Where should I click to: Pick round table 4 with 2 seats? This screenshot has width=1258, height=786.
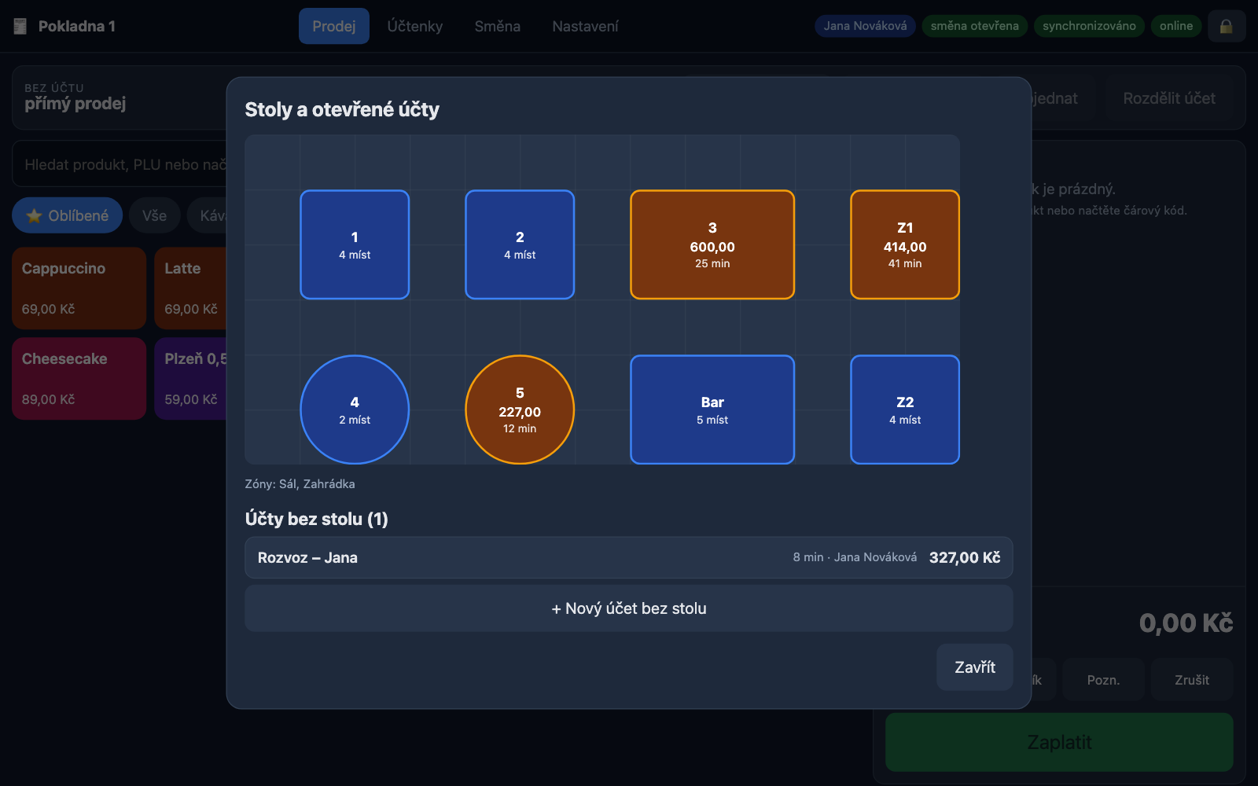tap(355, 410)
